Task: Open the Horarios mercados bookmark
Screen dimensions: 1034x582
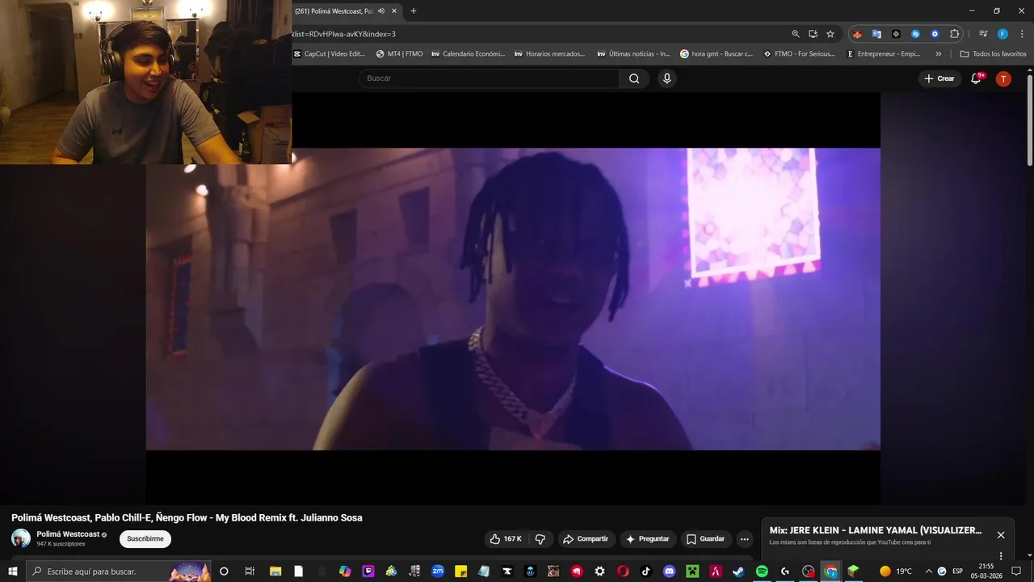Action: 550,54
